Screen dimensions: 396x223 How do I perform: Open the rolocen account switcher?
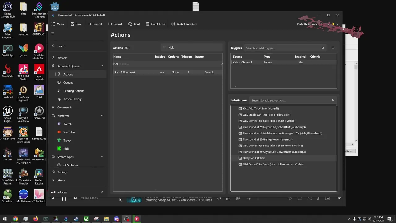tap(77, 192)
